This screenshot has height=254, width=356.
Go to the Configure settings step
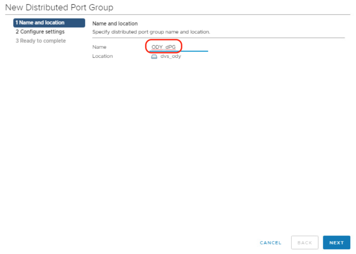tap(40, 32)
